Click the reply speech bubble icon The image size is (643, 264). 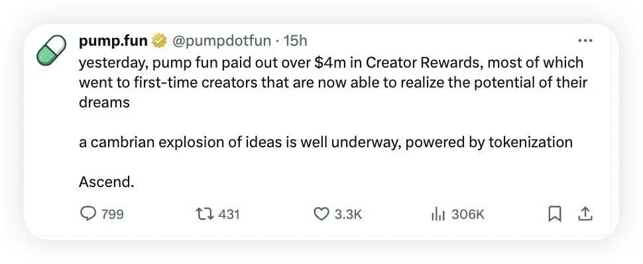pyautogui.click(x=88, y=214)
